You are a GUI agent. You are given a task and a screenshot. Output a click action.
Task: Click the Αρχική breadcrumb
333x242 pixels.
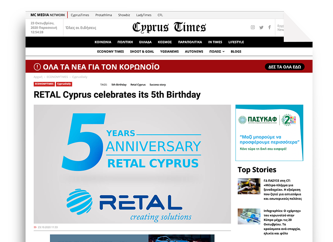38,77
